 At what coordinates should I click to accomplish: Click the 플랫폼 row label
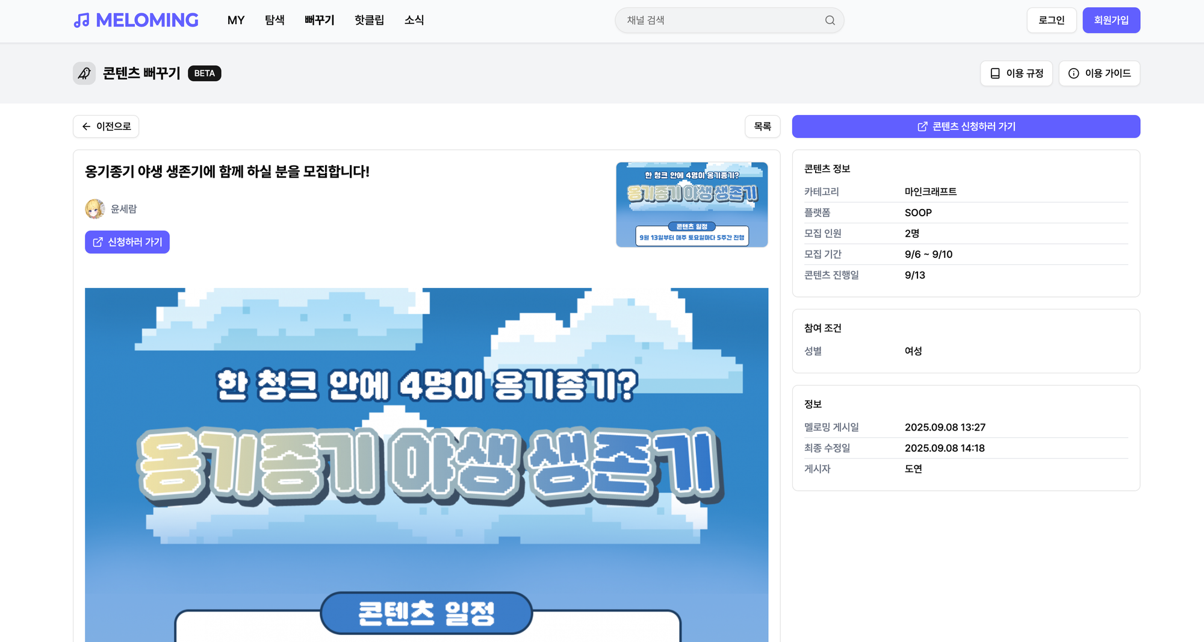pyautogui.click(x=818, y=213)
